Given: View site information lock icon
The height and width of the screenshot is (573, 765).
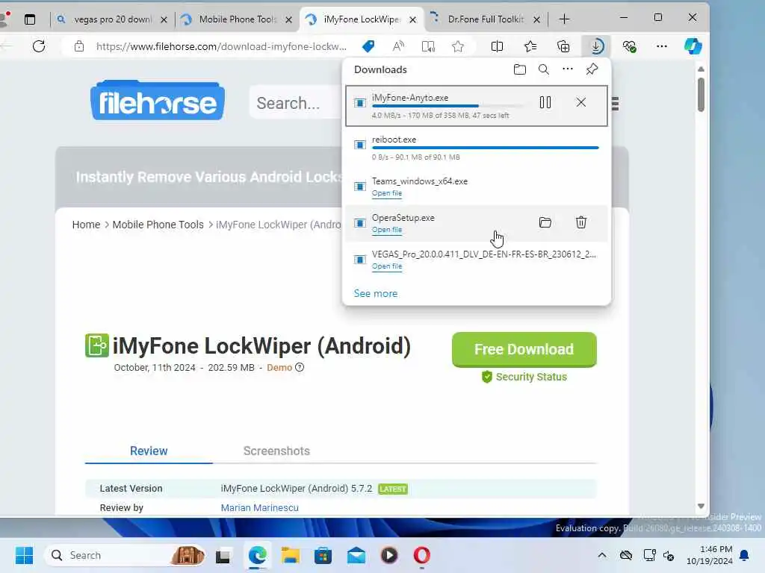Looking at the screenshot, I should pyautogui.click(x=79, y=47).
